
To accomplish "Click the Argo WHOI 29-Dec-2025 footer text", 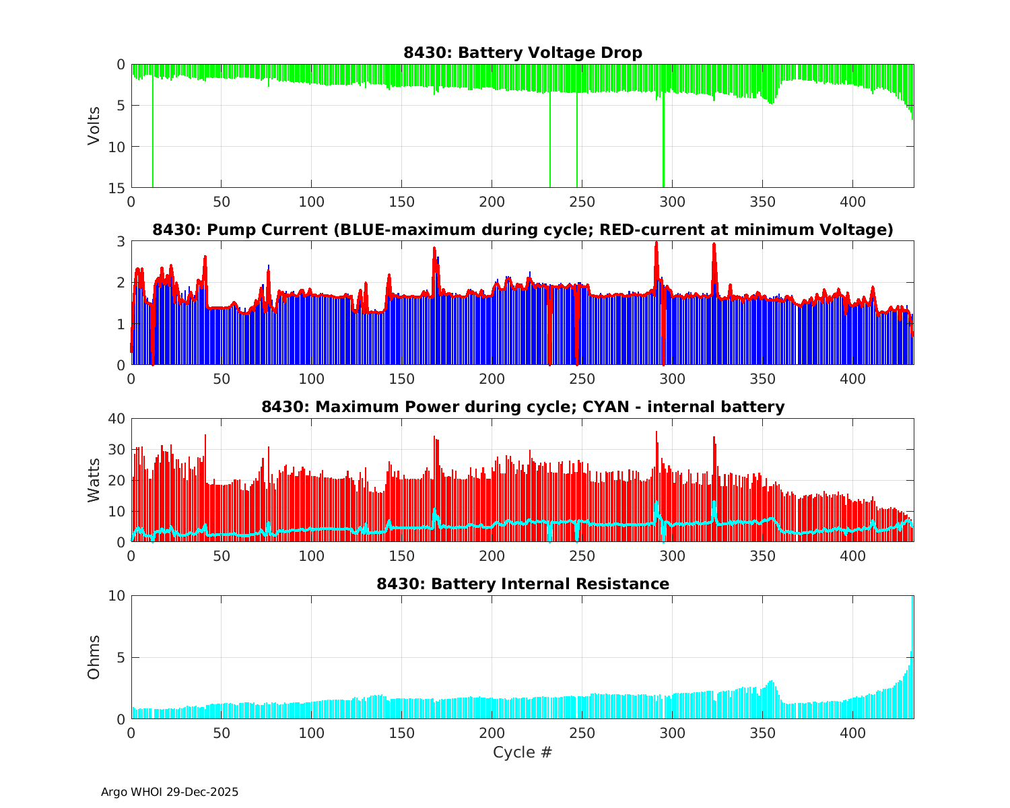I will pyautogui.click(x=170, y=792).
